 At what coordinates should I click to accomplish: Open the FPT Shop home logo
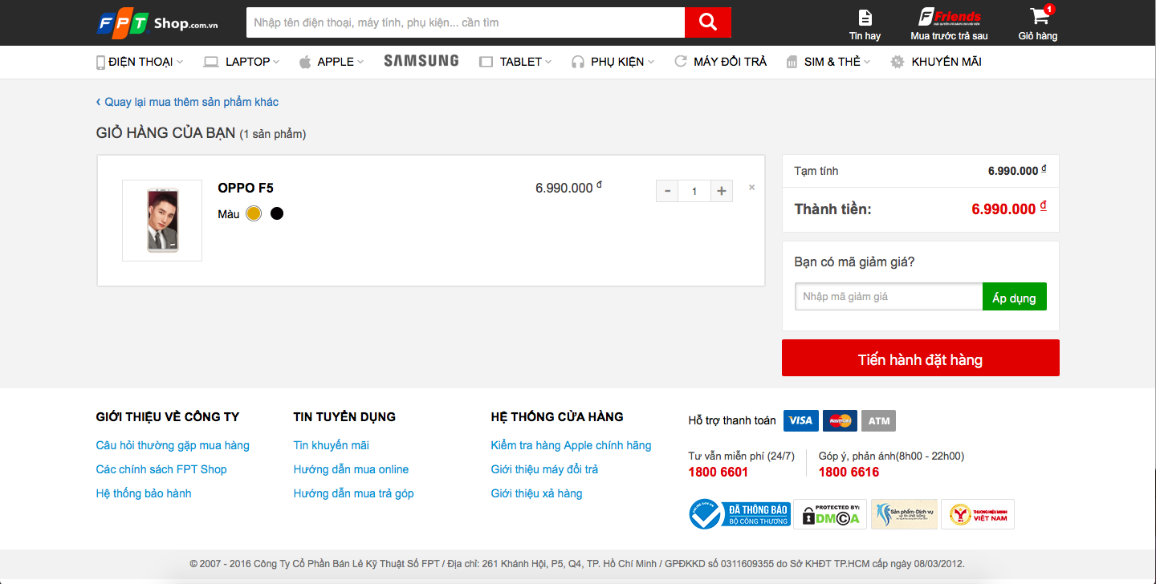click(158, 22)
